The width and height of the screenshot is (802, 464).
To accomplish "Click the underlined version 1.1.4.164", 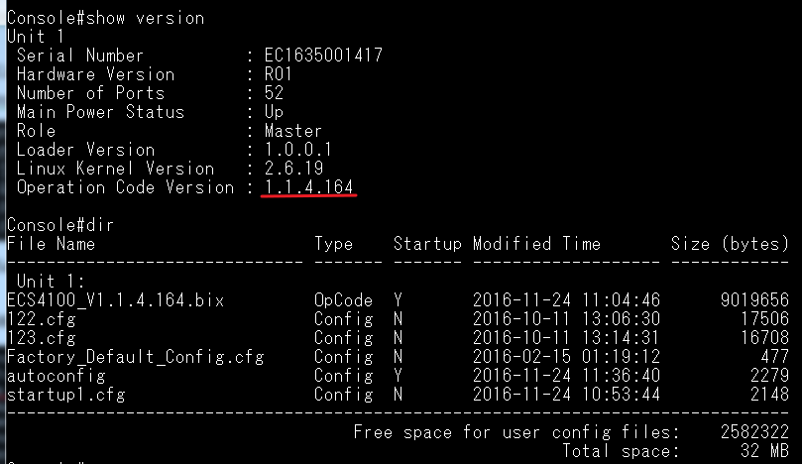I will pyautogui.click(x=309, y=187).
